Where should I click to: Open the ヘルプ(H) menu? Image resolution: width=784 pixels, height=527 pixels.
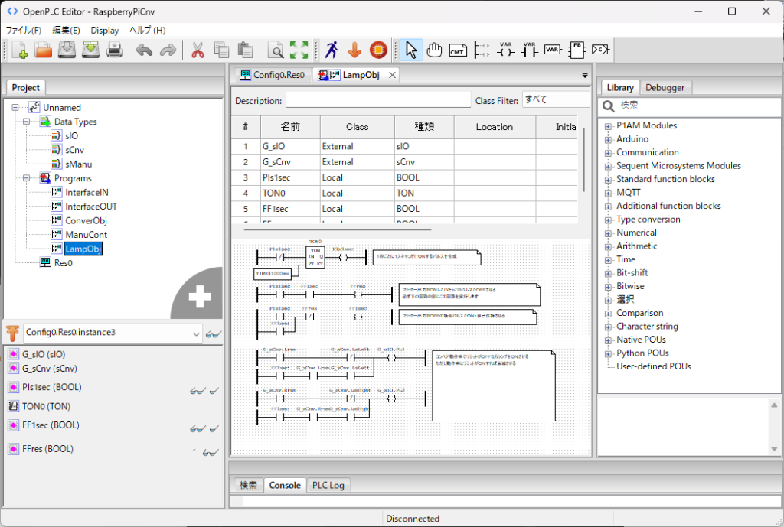148,31
